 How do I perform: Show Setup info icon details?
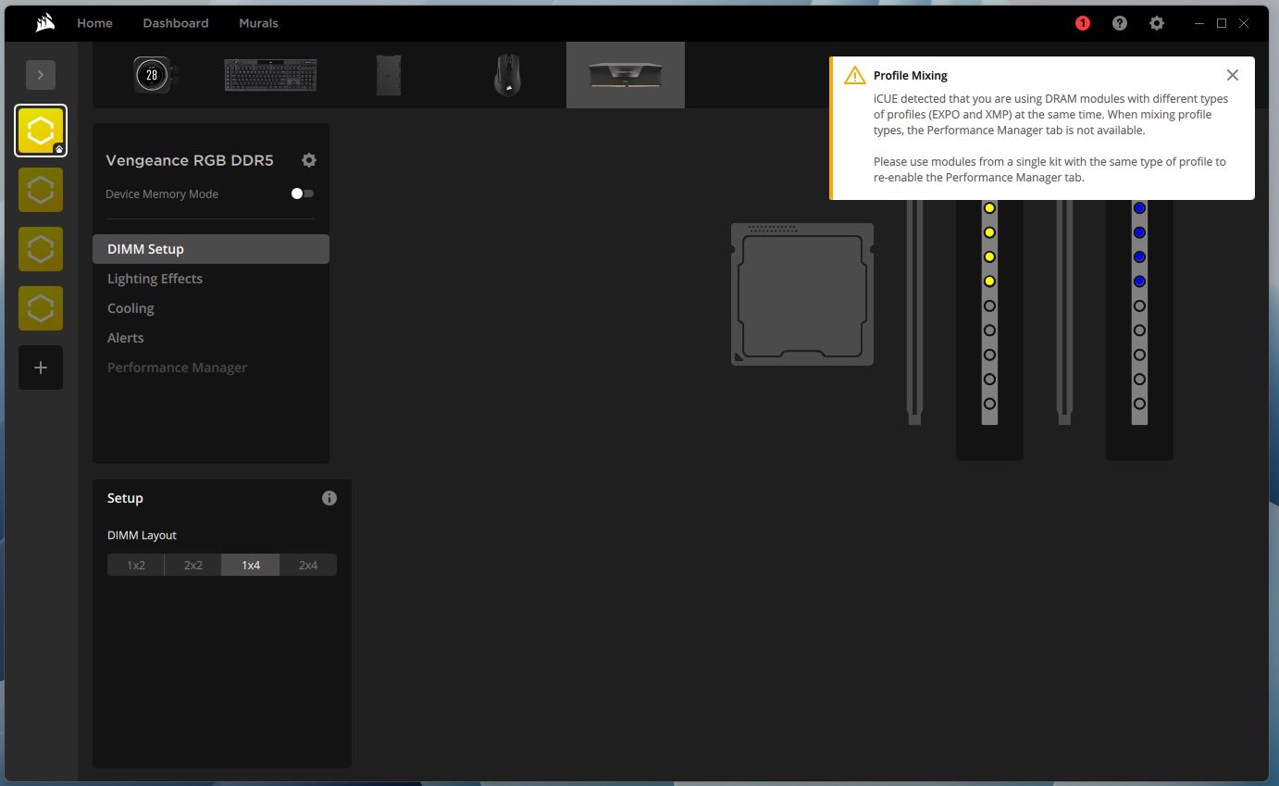click(329, 498)
